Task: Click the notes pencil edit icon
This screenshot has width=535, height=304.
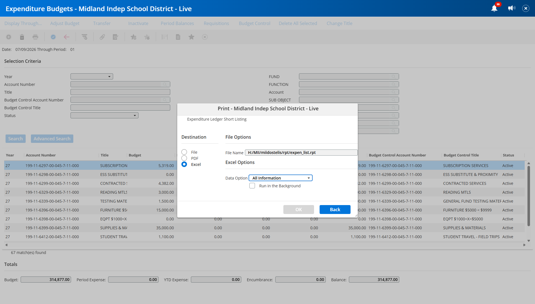Action: coord(116,37)
